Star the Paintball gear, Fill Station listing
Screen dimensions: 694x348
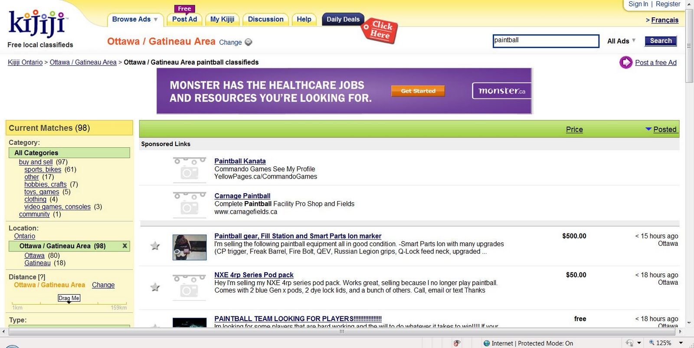(155, 246)
